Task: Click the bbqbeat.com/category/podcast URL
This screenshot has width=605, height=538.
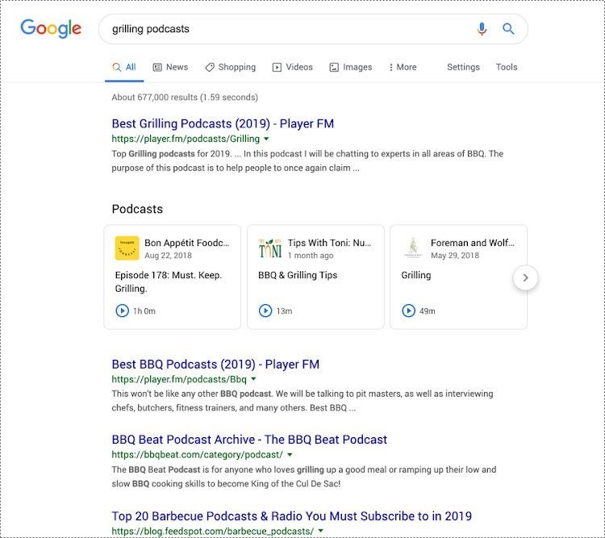Action: [197, 455]
